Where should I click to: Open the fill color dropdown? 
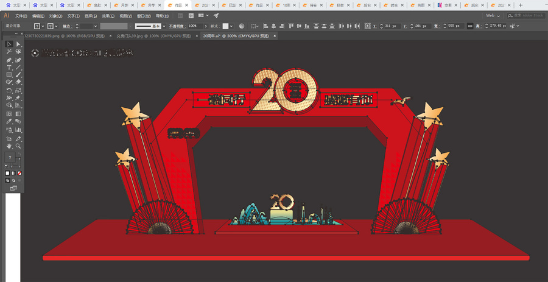click(43, 26)
